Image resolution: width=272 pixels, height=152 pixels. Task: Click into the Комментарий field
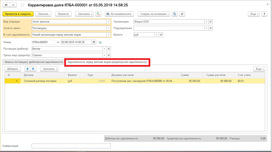[71, 146]
